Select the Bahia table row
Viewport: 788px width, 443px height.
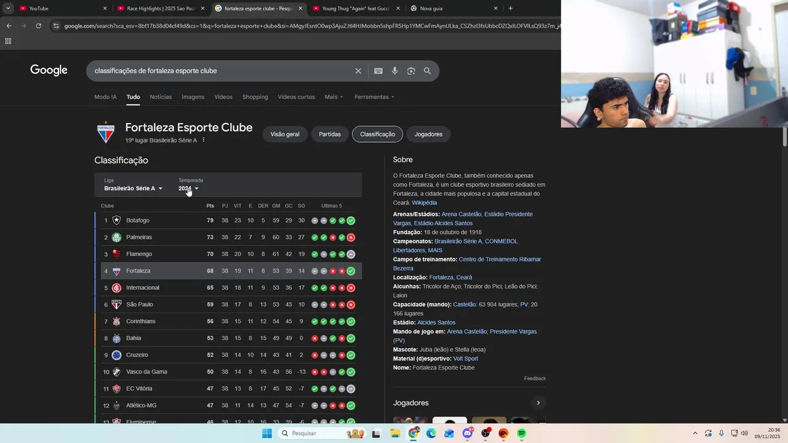coord(228,338)
